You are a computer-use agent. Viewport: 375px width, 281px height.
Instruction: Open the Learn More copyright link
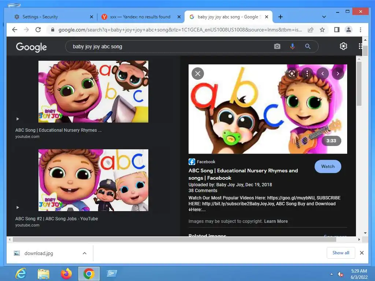(x=276, y=221)
